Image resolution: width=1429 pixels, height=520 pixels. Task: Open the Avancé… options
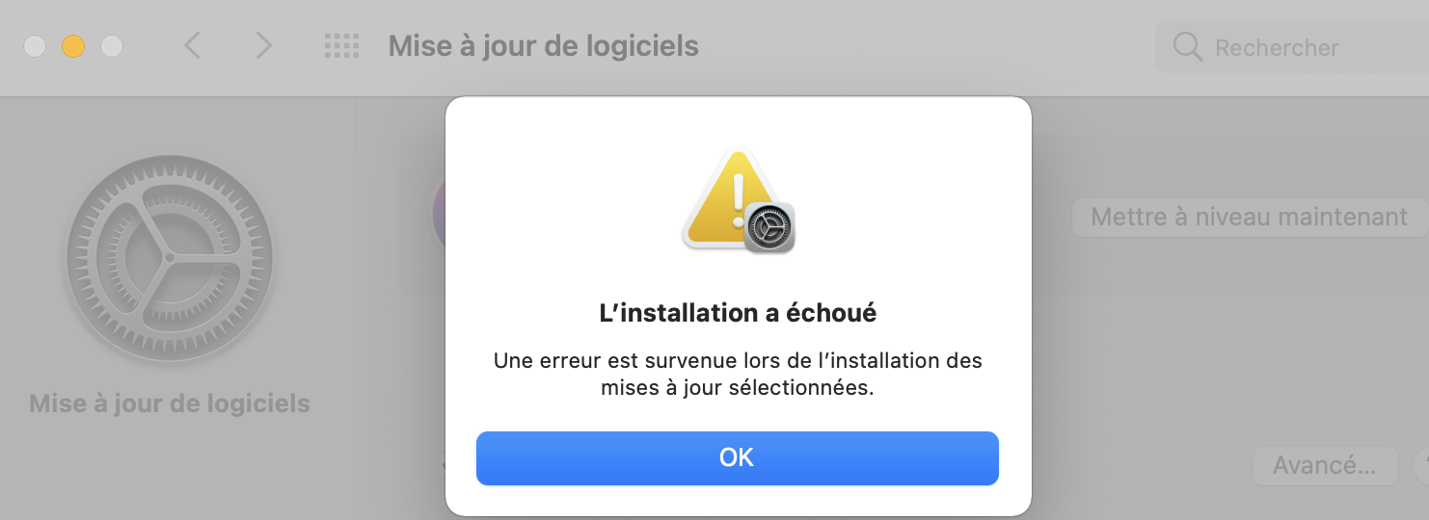point(1324,466)
